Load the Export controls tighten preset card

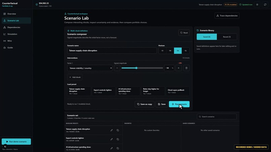(104, 91)
